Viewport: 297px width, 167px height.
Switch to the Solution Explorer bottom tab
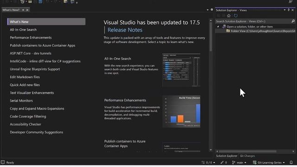pyautogui.click(x=226, y=156)
